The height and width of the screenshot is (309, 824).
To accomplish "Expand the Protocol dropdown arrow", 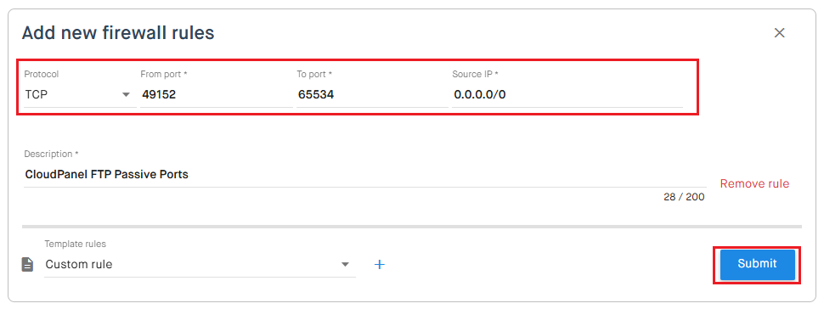I will (126, 95).
